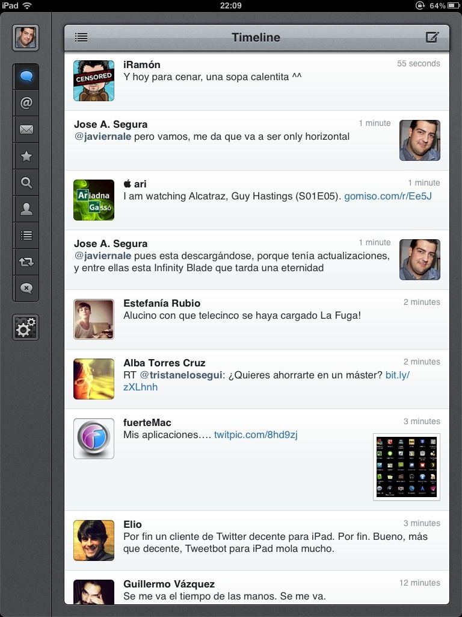
Task: Open the Retweets tab
Action: (26, 262)
